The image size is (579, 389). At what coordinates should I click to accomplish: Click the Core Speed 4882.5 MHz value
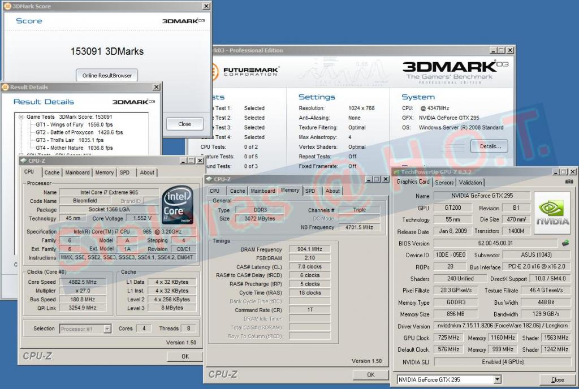tap(83, 282)
